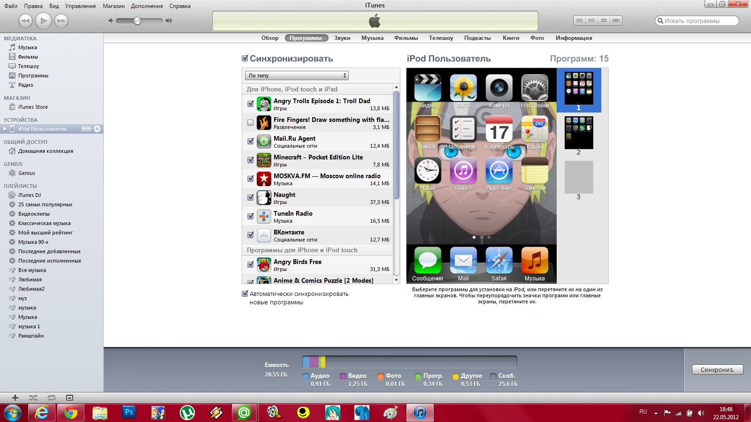Open iTunes Store in sidebar
751x422 pixels.
point(33,107)
